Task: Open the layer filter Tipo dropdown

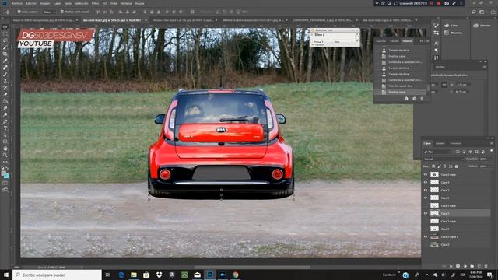Action: pos(437,152)
